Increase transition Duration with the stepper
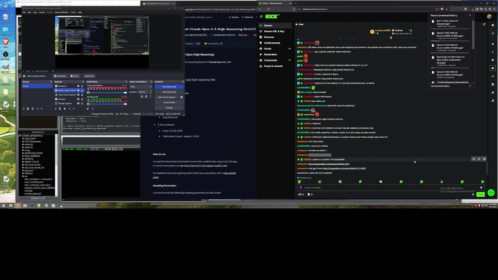Image resolution: width=498 pixels, height=280 pixels. [x=151, y=91]
